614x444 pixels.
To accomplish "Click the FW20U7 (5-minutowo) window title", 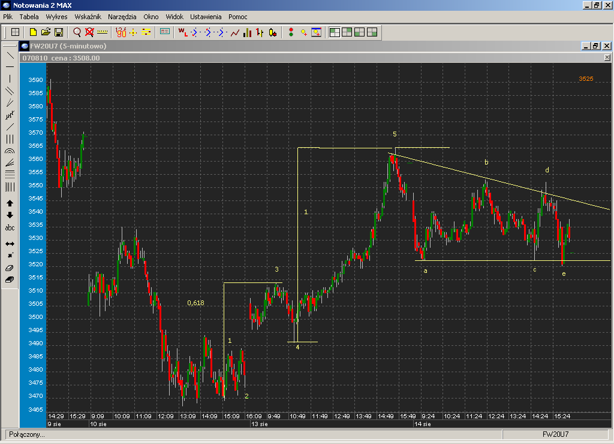I will [x=68, y=46].
